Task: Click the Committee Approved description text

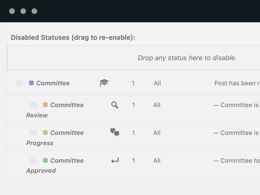Action: pyautogui.click(x=236, y=160)
